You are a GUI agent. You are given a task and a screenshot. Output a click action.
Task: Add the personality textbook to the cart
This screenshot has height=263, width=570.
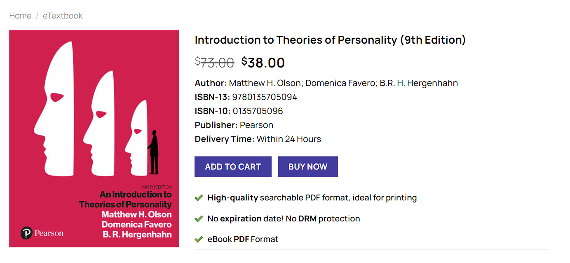[232, 166]
